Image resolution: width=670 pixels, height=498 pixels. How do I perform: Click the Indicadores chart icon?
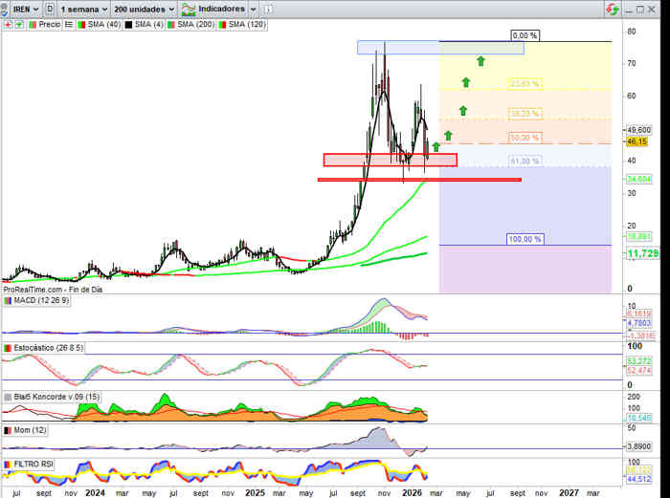(x=190, y=9)
